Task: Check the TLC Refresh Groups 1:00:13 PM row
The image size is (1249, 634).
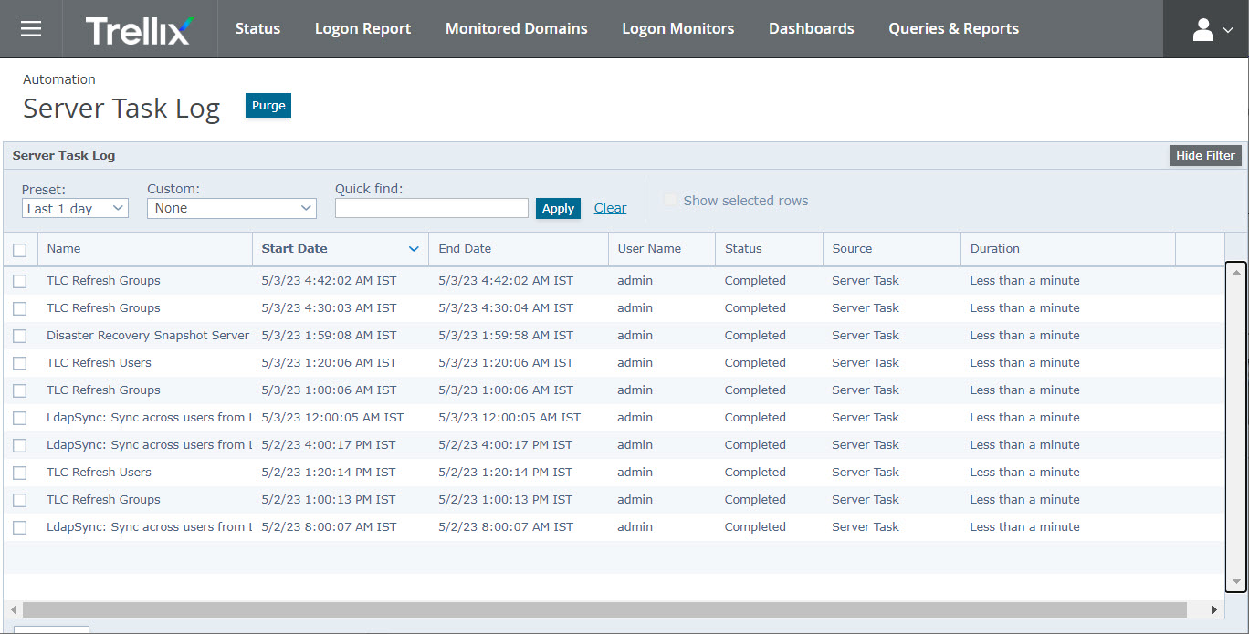Action: pos(20,500)
